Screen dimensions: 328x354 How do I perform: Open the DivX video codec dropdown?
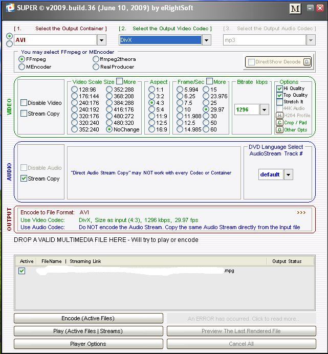[206, 40]
